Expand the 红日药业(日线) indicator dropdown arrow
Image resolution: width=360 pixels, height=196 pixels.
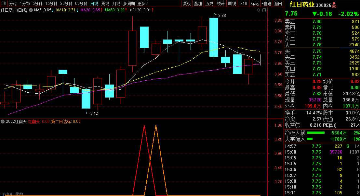[31, 10]
